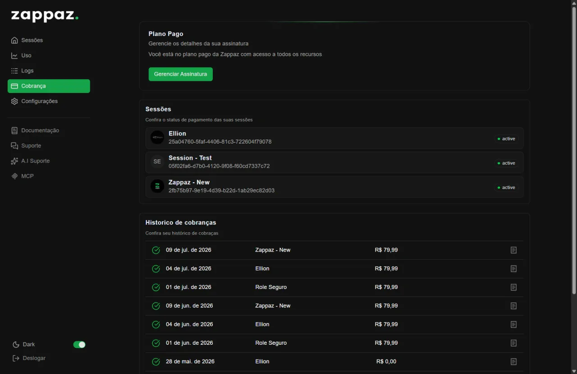Viewport: 577px width, 374px height.
Task: Open the Suporte page
Action: pos(49,146)
